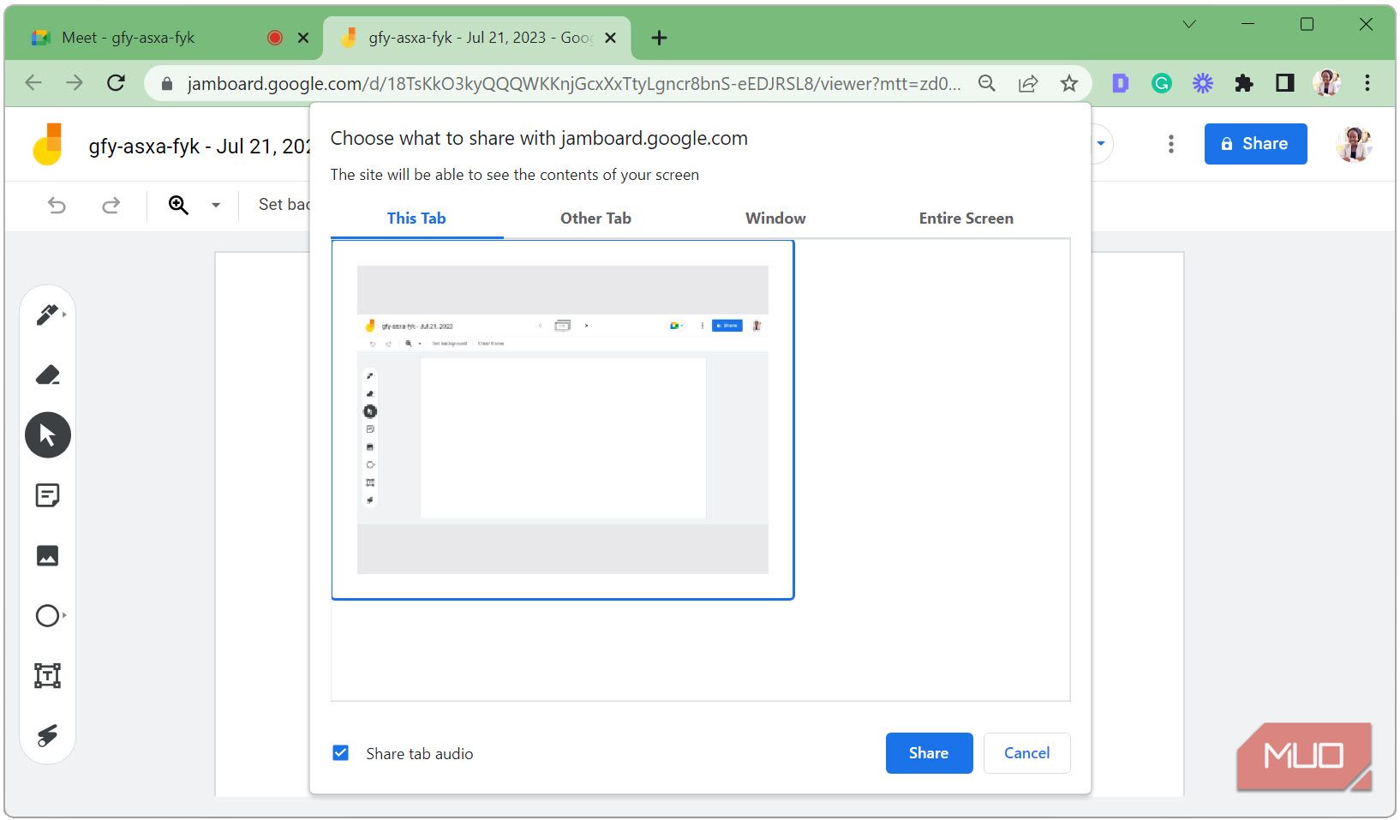Toggle the Share tab audio checkbox

click(340, 753)
